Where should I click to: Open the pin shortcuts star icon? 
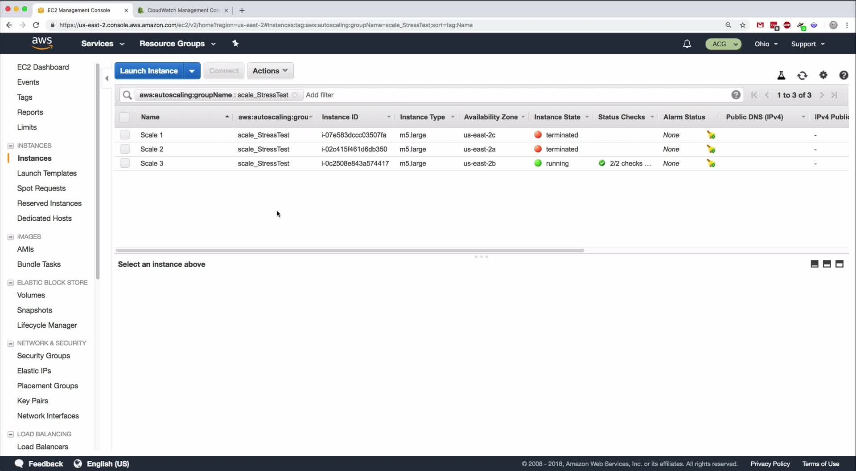[235, 43]
